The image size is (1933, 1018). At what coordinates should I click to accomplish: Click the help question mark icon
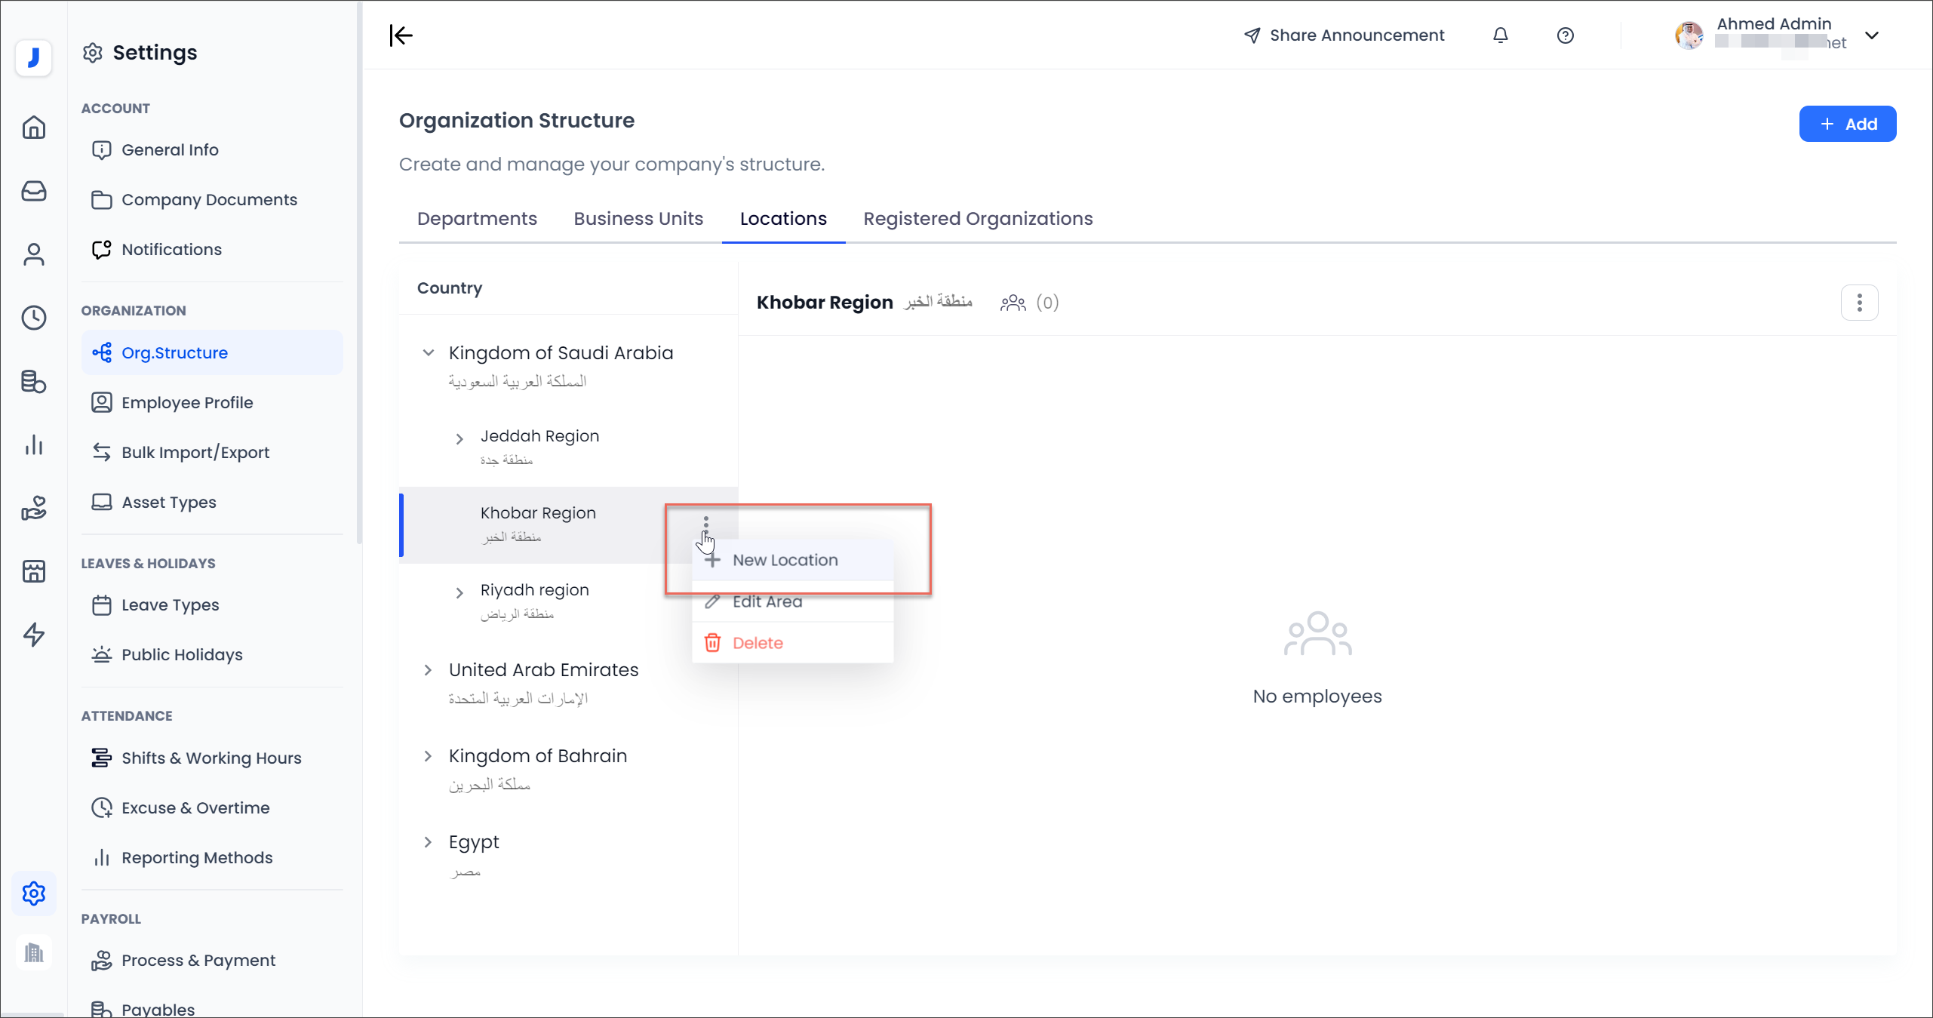(x=1565, y=35)
